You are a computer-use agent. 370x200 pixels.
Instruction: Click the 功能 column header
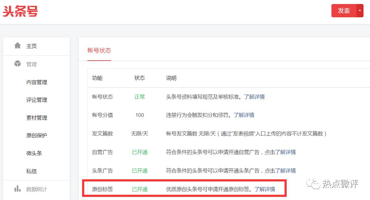[97, 78]
